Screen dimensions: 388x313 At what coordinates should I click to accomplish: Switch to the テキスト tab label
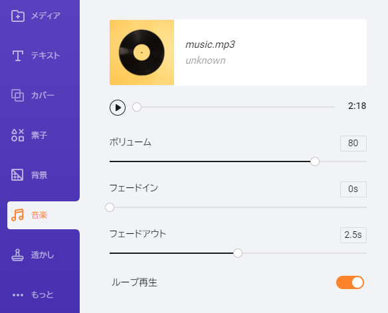click(x=46, y=56)
